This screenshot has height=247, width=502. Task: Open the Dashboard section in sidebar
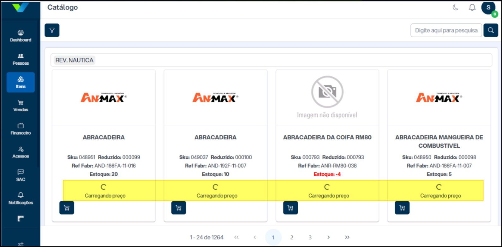[21, 36]
